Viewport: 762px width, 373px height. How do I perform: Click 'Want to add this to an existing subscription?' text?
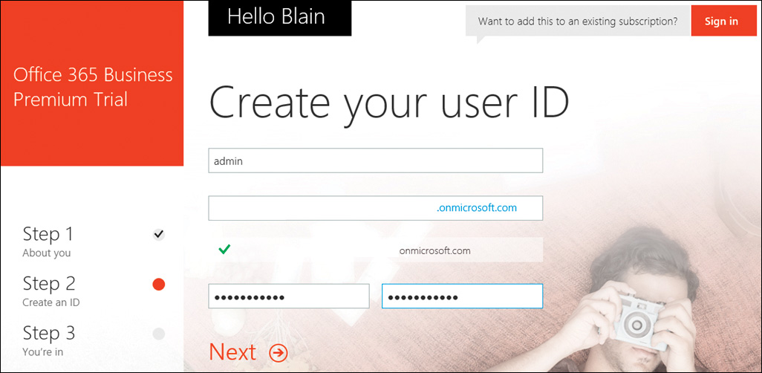point(578,22)
